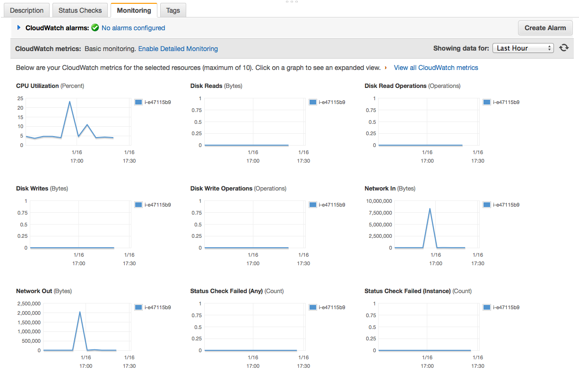This screenshot has height=373, width=579.
Task: Click the green CloudWatch alarms status icon
Action: pyautogui.click(x=95, y=28)
